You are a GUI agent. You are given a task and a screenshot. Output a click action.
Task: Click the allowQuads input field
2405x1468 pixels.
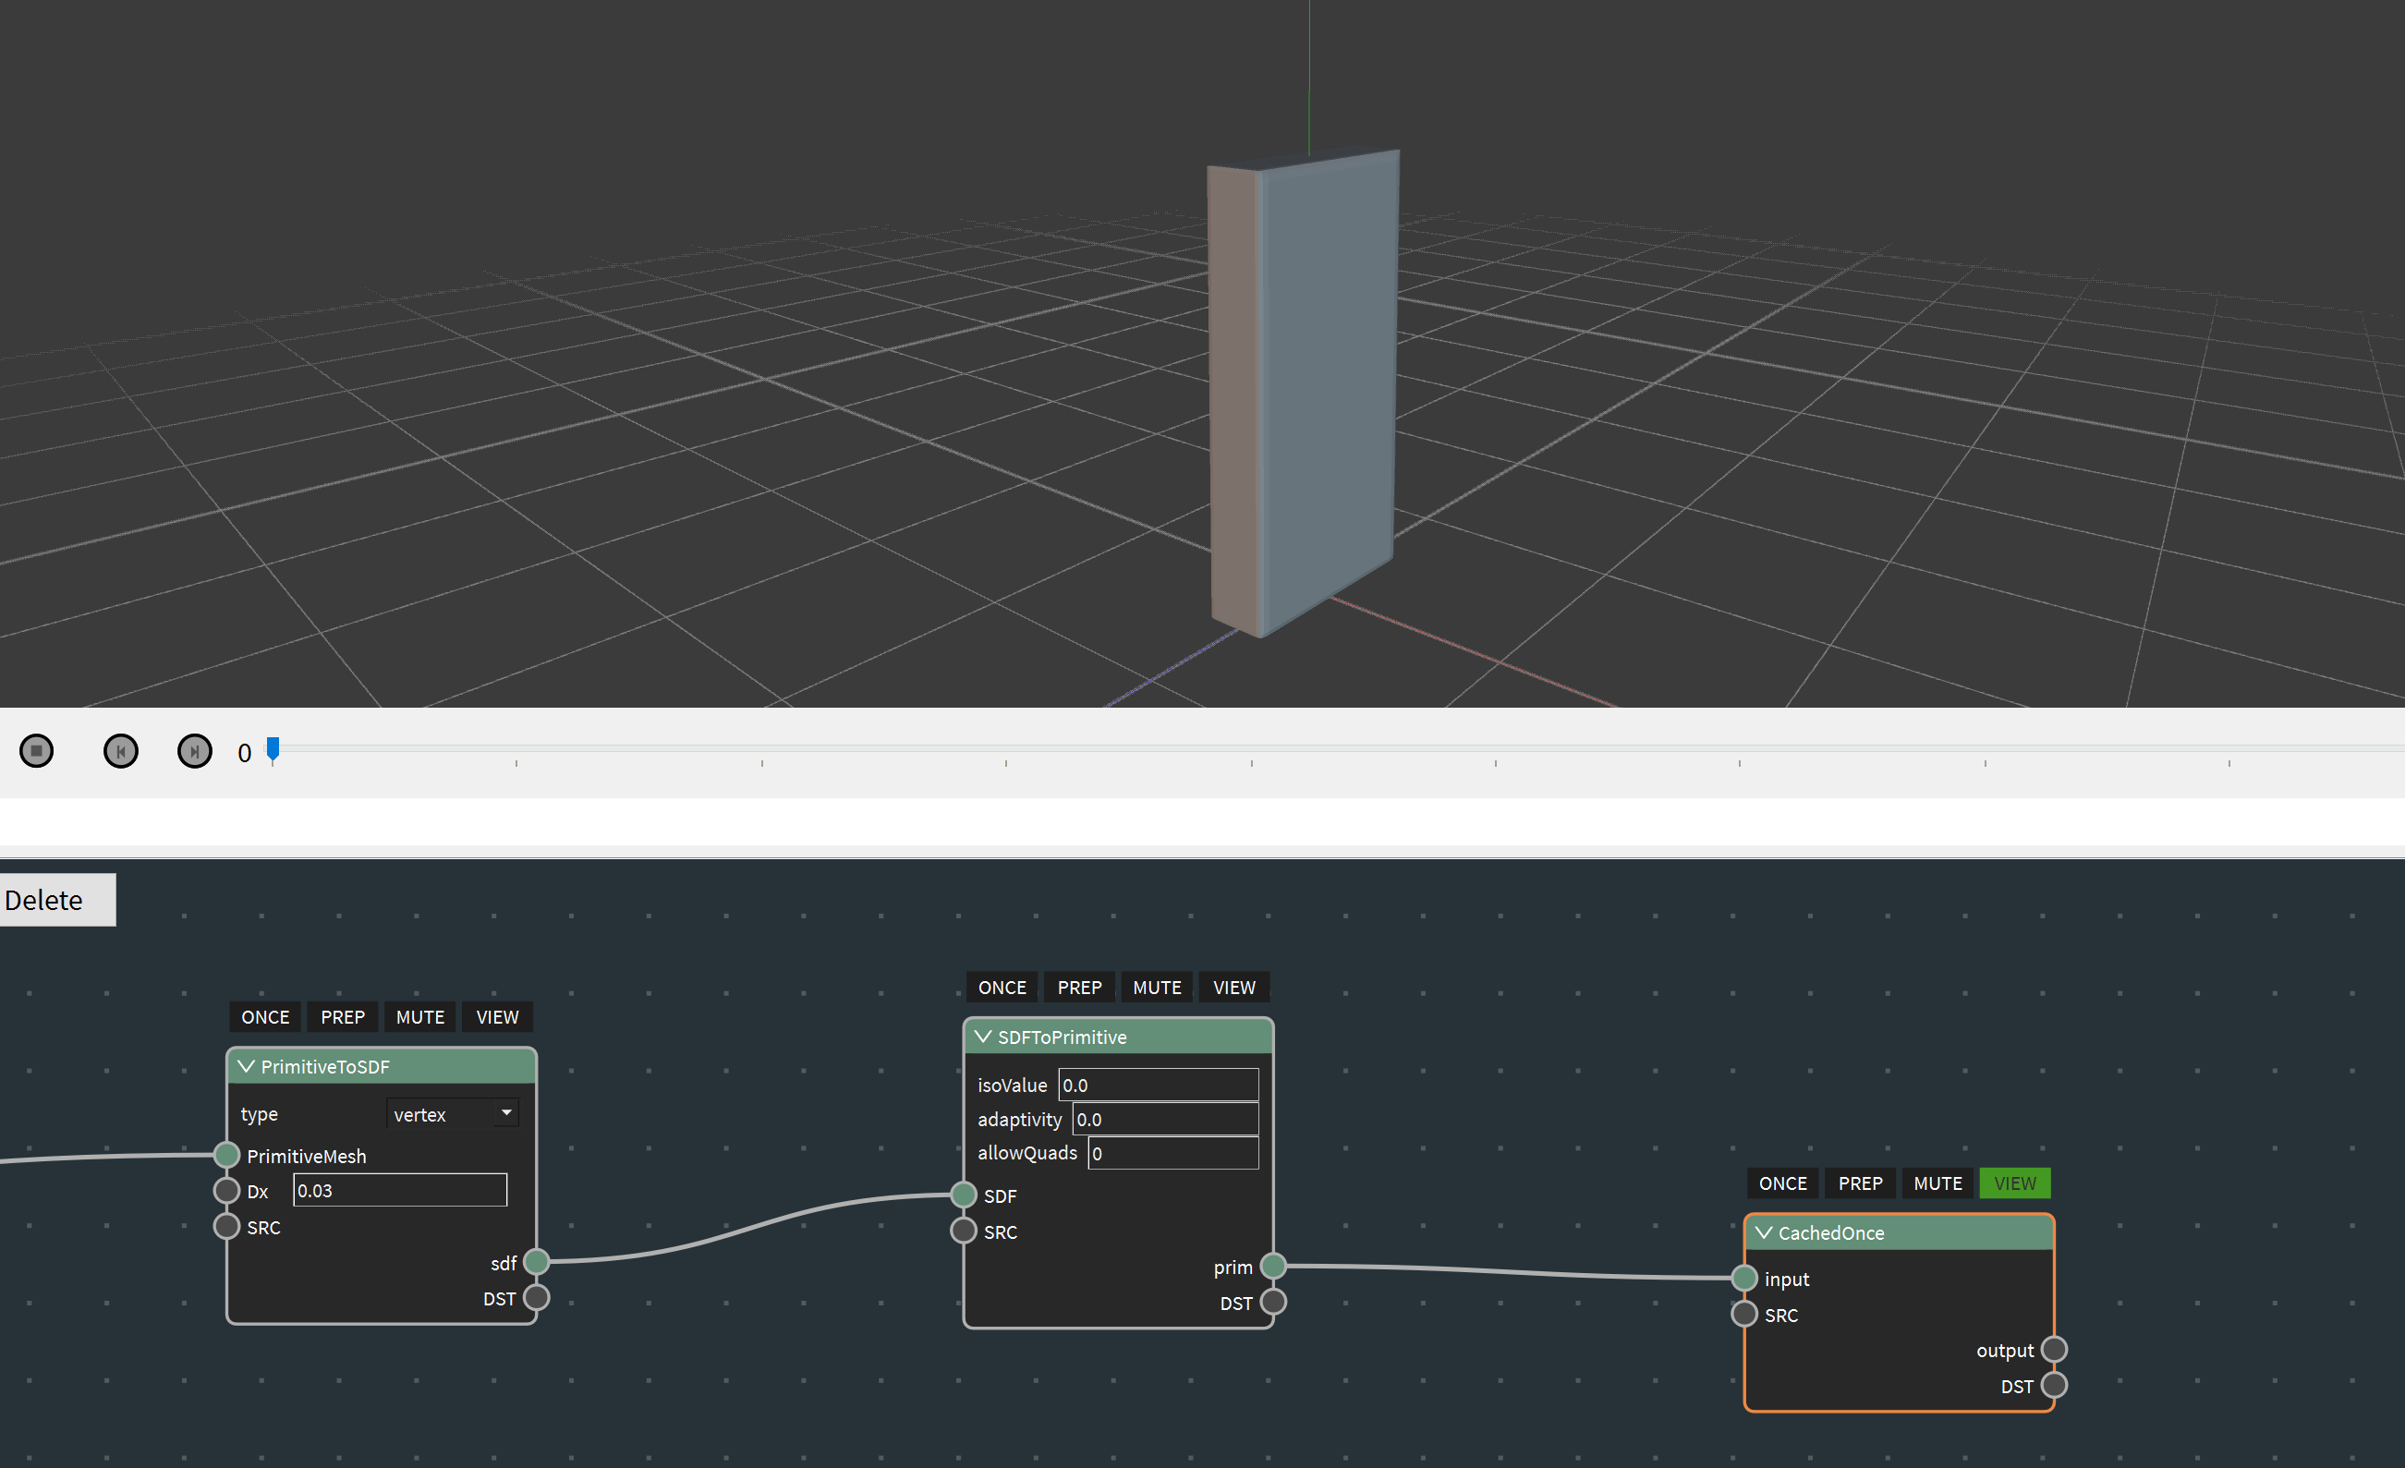(x=1173, y=1153)
